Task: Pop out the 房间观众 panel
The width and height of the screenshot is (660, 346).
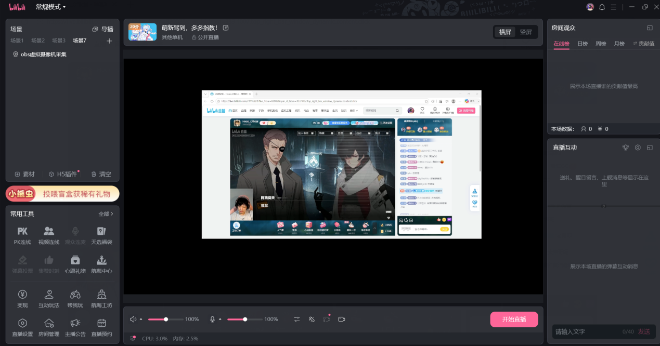Action: click(650, 28)
